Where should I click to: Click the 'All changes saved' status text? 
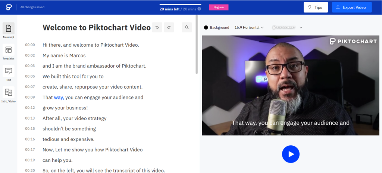[x=32, y=7]
